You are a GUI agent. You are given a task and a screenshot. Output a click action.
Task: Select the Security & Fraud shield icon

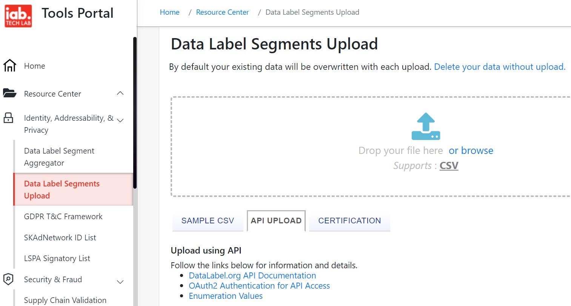tap(8, 279)
